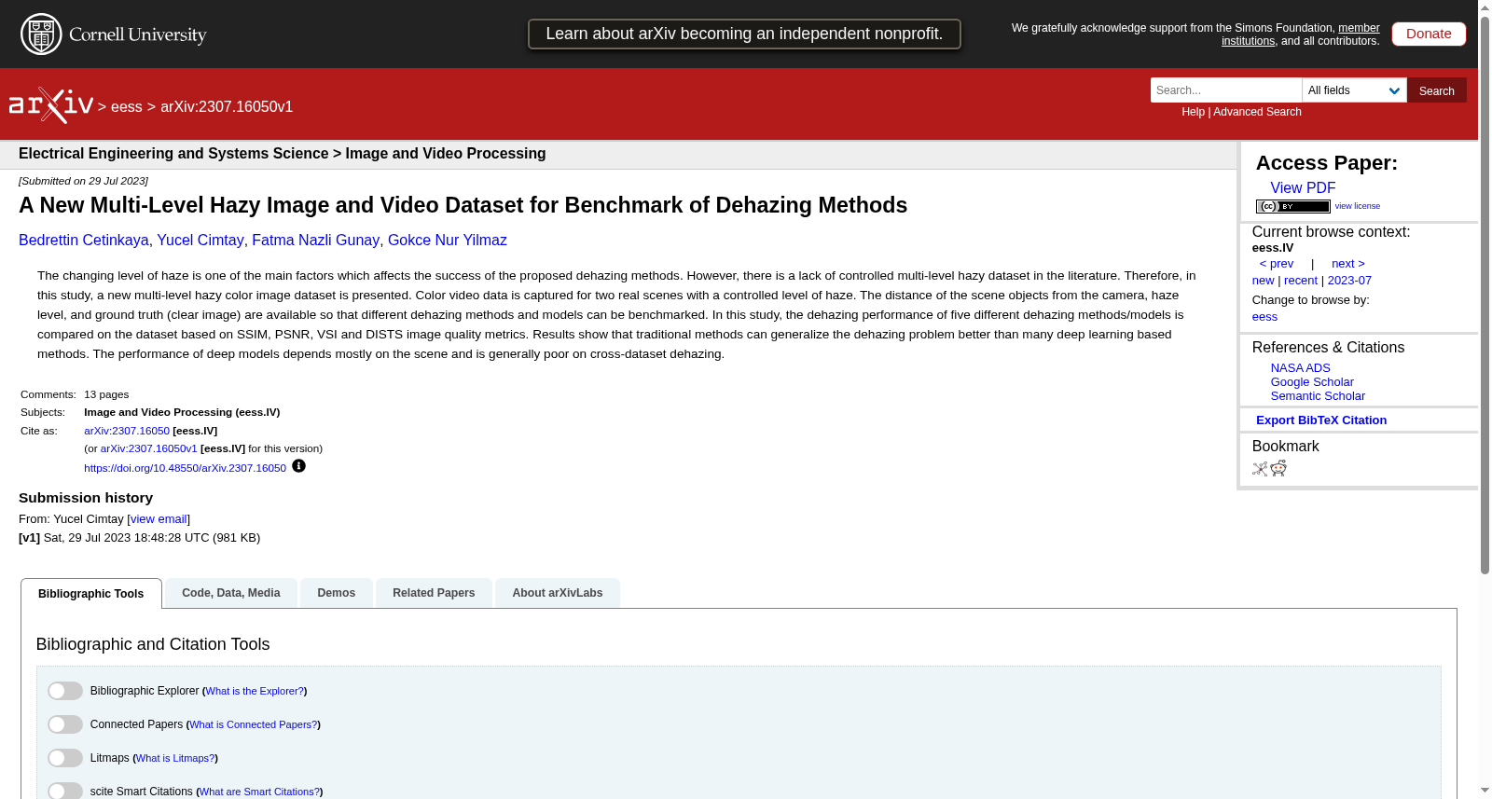Image resolution: width=1492 pixels, height=799 pixels.
Task: Open the view license link
Action: click(x=1358, y=206)
